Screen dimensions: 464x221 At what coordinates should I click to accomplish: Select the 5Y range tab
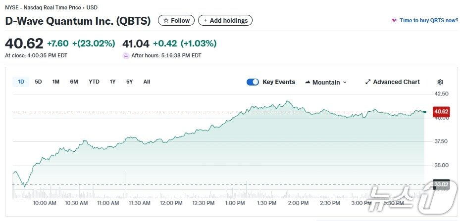[129, 82]
